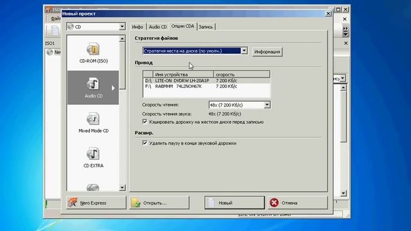The width and height of the screenshot is (411, 231).
Task: Click scroll down arrow in main window right pane
Action: click(x=343, y=193)
